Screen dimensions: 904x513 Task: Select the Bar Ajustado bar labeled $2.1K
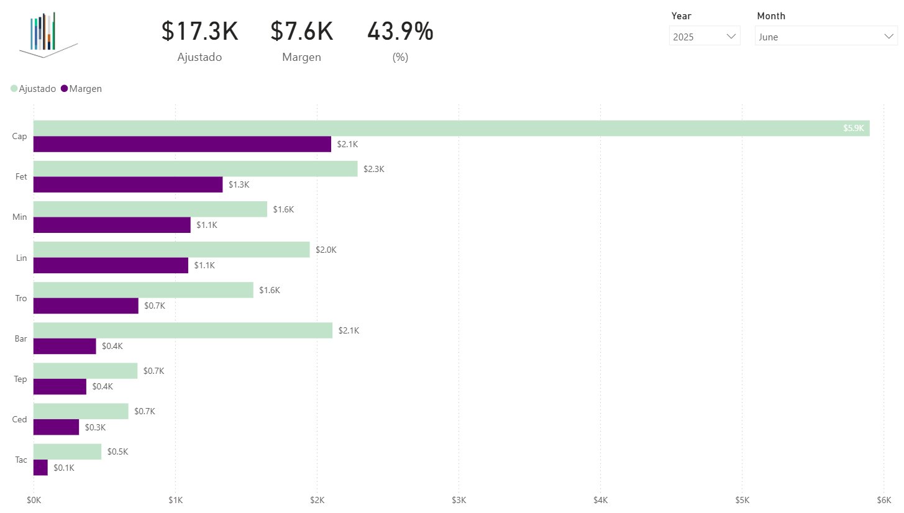tap(183, 330)
